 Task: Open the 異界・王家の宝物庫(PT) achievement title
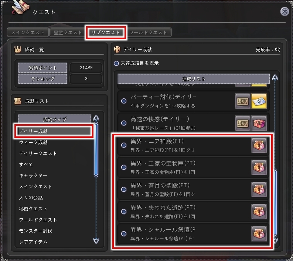click(x=163, y=163)
